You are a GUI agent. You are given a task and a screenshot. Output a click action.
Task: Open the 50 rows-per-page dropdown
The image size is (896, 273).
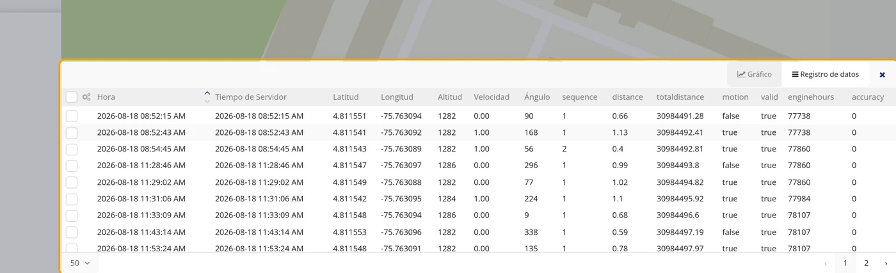pyautogui.click(x=80, y=263)
